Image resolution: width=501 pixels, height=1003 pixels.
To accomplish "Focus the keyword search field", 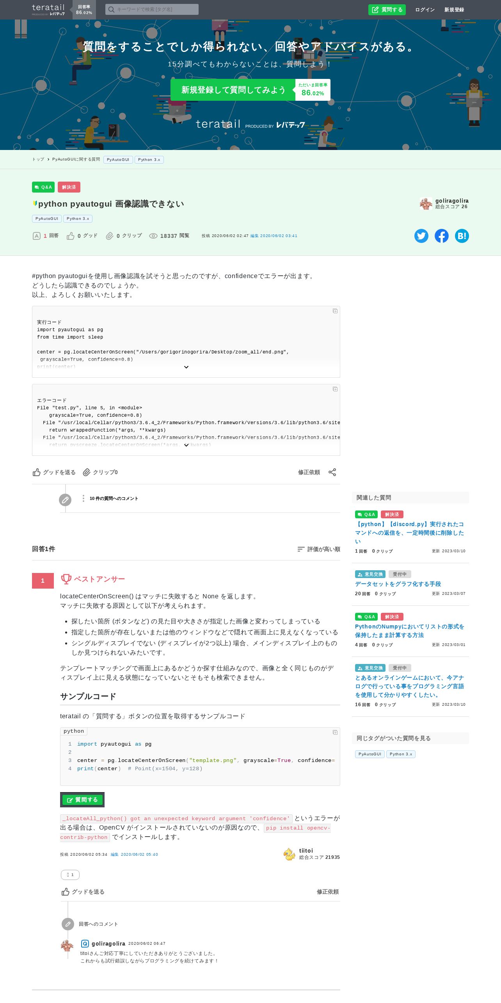I will coord(152,9).
